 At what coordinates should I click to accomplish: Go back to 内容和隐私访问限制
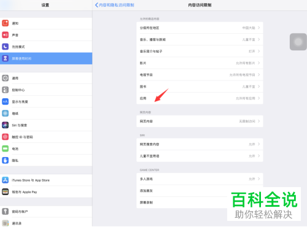[115, 5]
